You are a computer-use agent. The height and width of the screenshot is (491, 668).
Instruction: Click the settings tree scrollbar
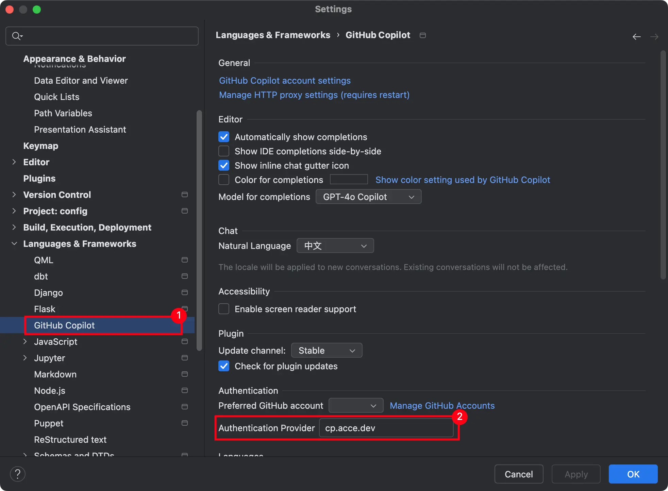(x=199, y=231)
